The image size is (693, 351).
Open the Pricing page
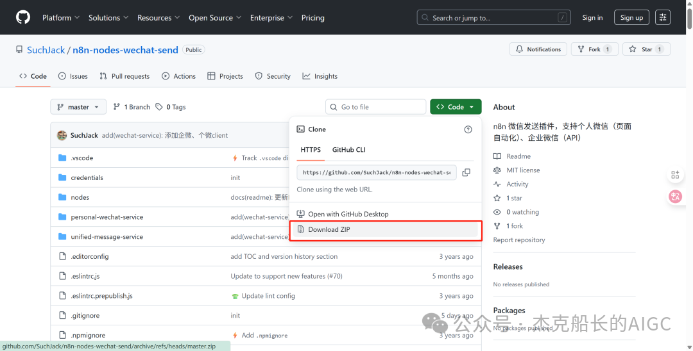(312, 18)
